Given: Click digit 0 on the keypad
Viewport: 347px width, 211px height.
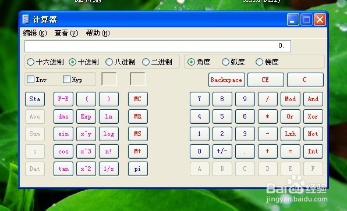Looking at the screenshot, I should click(x=199, y=151).
